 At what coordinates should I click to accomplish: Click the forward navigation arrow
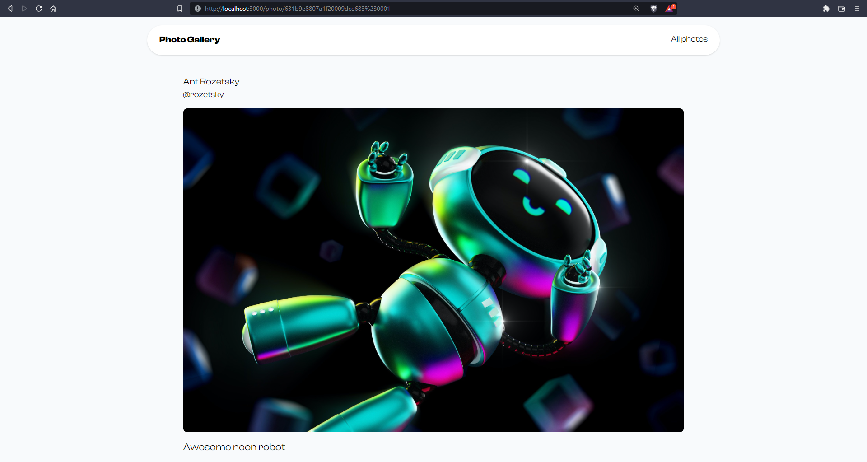point(24,9)
